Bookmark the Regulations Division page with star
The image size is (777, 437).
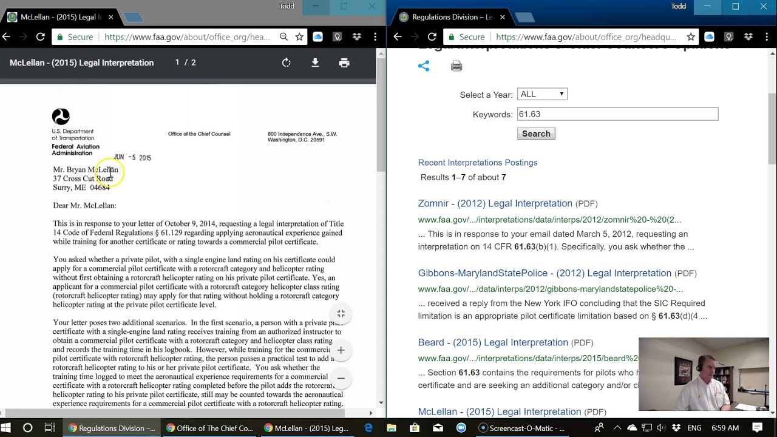tap(691, 37)
